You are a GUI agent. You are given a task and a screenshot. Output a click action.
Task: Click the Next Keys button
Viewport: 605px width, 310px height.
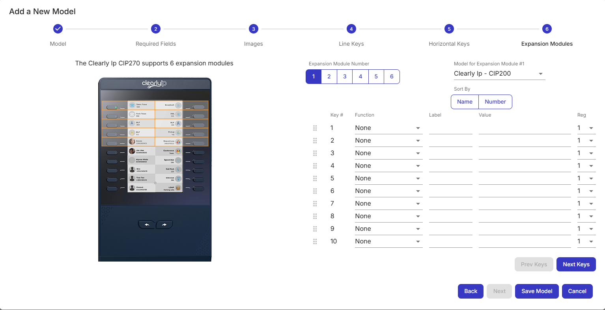[576, 264]
